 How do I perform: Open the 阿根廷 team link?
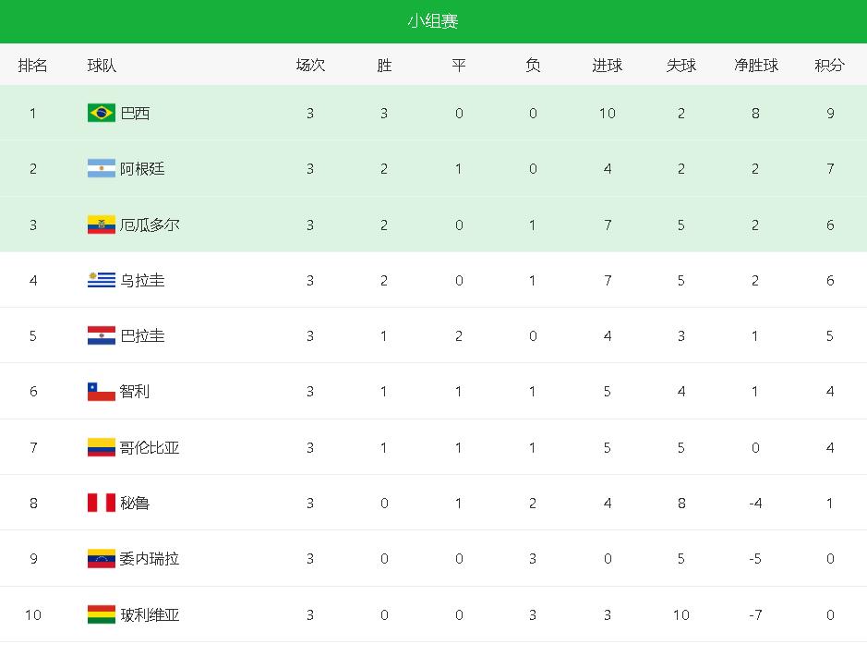pyautogui.click(x=142, y=169)
